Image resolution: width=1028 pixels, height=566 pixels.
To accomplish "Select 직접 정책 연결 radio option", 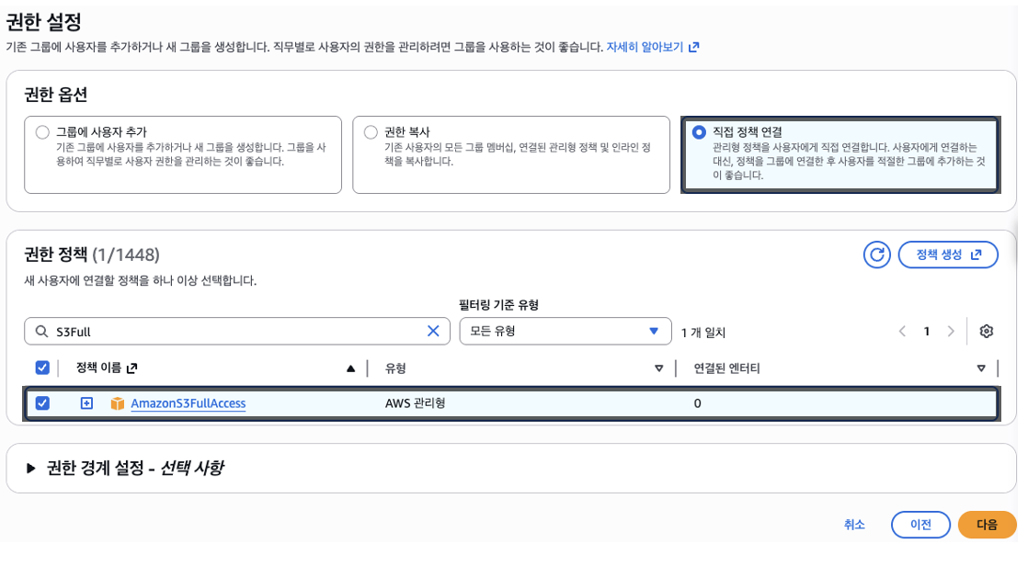I will (x=699, y=132).
